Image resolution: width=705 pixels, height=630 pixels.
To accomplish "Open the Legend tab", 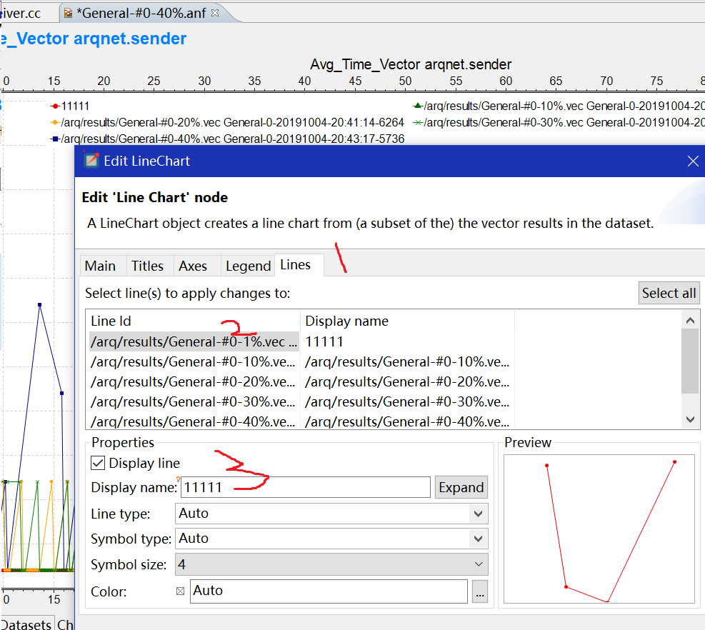I will tap(248, 266).
